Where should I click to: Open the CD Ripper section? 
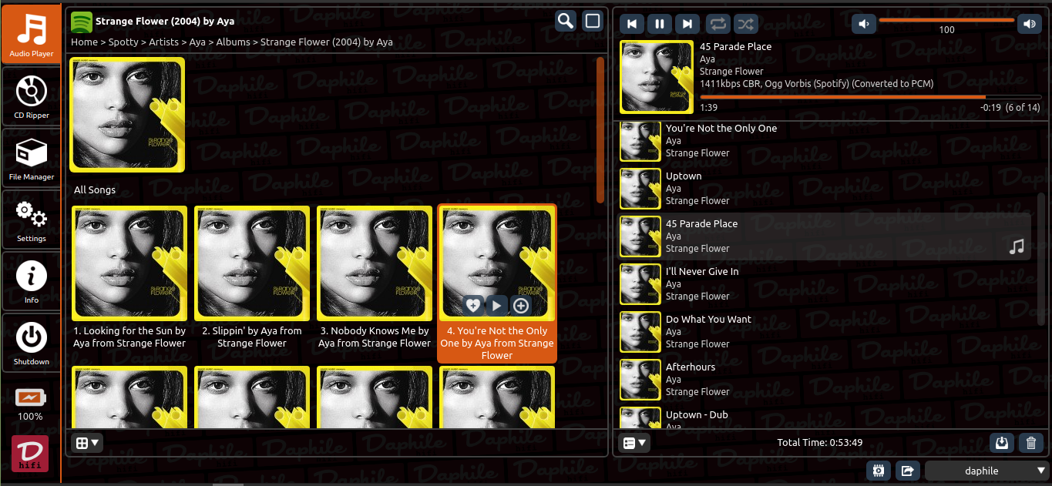(x=31, y=96)
